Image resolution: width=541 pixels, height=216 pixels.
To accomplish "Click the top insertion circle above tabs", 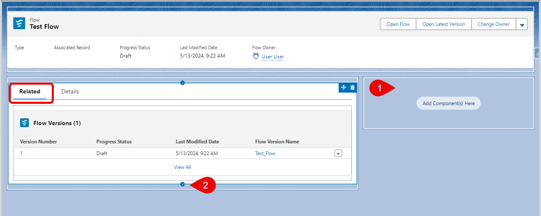I will pyautogui.click(x=182, y=83).
